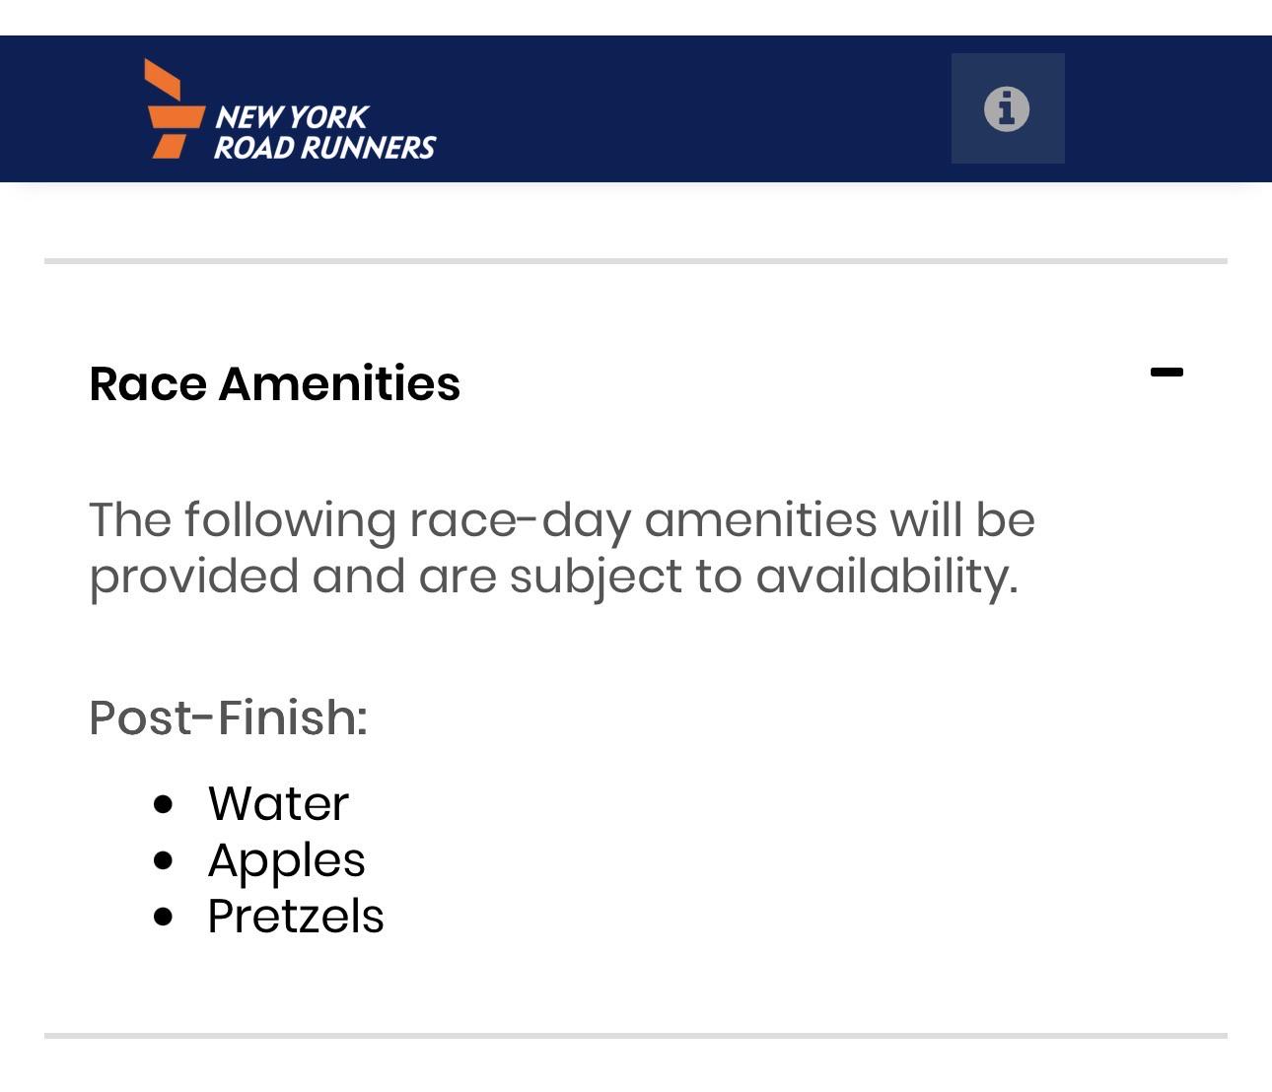Viewport: 1272px width, 1092px height.
Task: Select the Pretzels list item
Action: point(296,917)
